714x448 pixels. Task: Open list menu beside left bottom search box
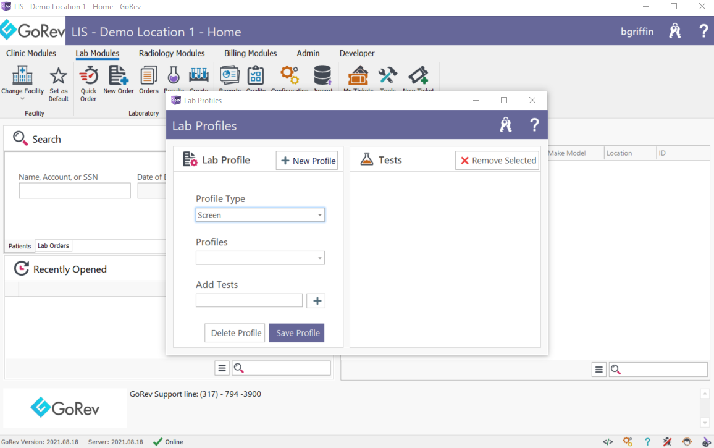pyautogui.click(x=222, y=368)
